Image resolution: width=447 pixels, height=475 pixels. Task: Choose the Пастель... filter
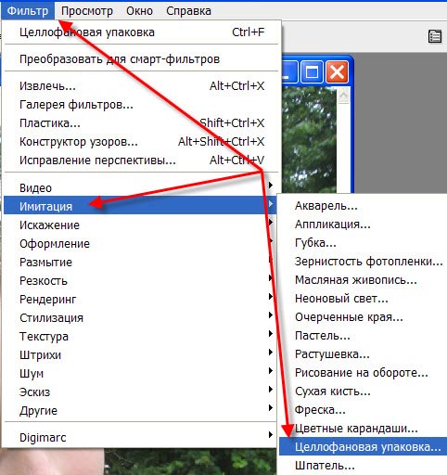[363, 335]
